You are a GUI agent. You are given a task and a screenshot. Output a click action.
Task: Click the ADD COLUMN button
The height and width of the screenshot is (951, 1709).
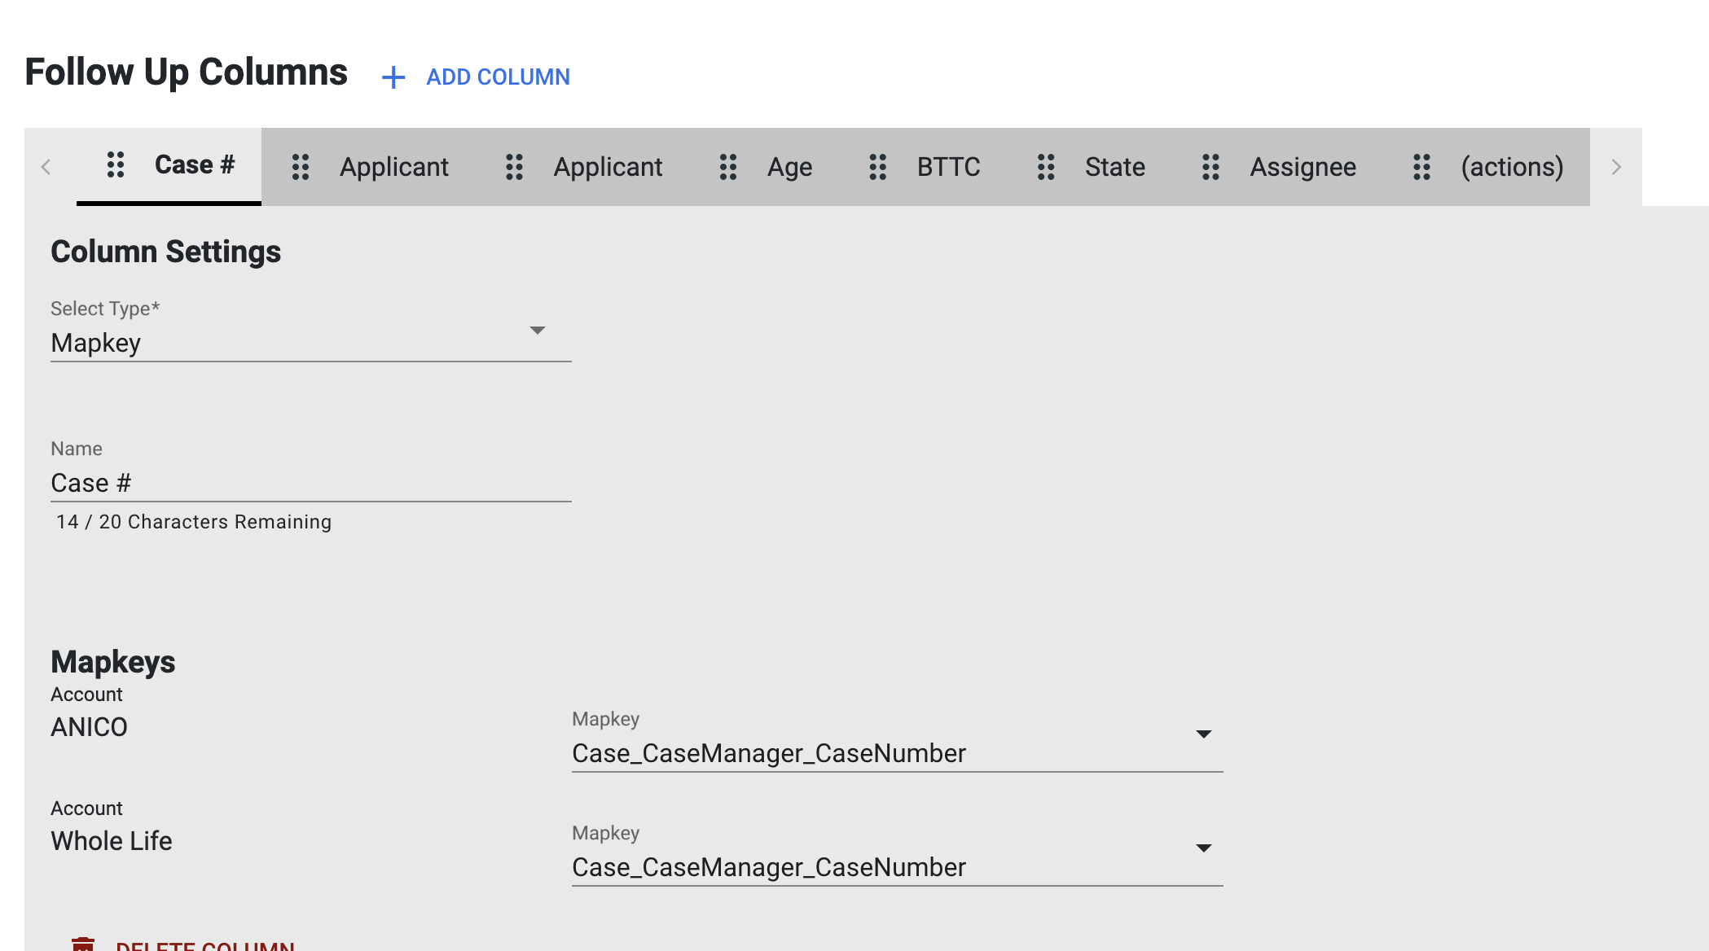click(x=498, y=77)
